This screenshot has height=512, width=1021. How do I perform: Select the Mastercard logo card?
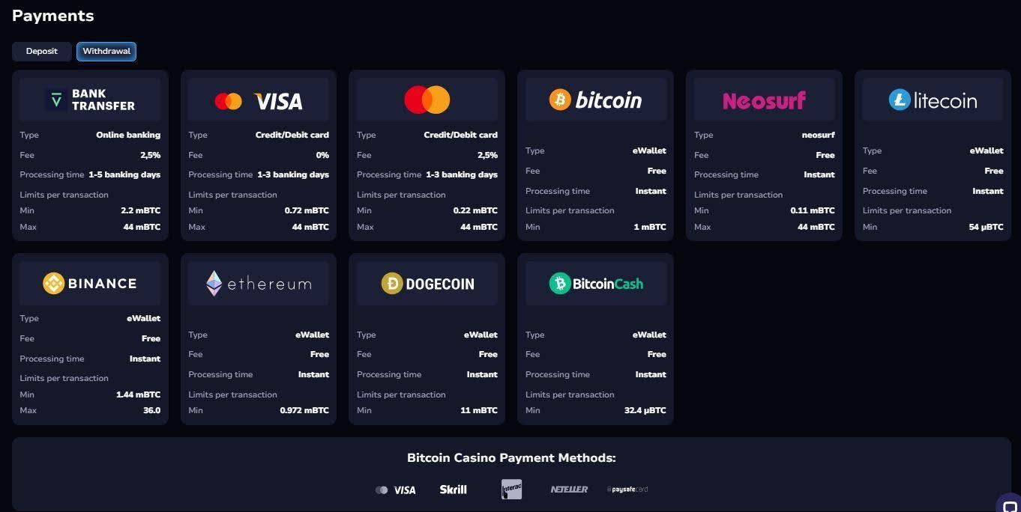(x=427, y=100)
